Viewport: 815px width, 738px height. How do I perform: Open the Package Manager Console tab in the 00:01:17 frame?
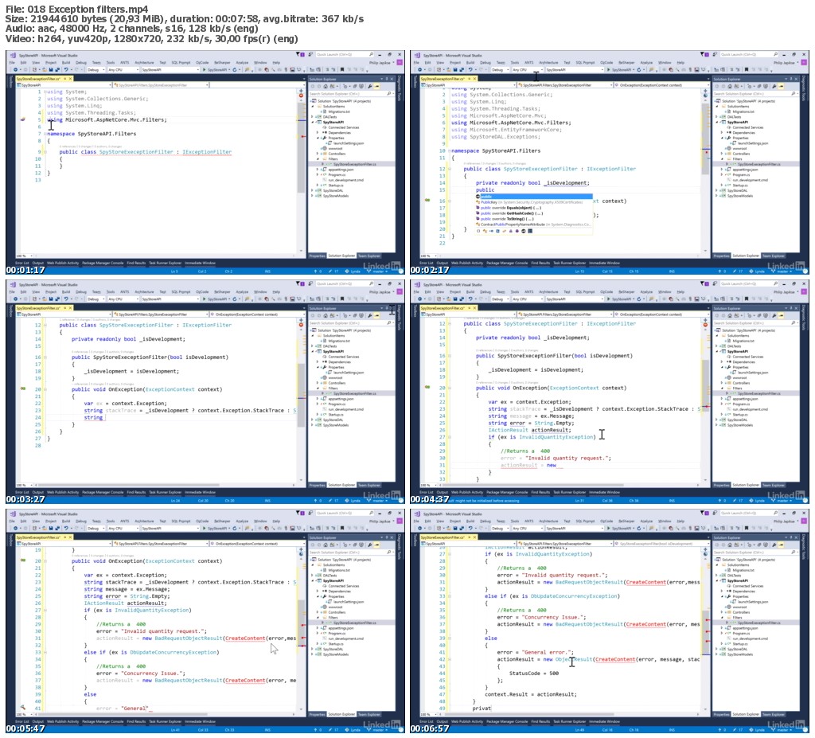(103, 263)
